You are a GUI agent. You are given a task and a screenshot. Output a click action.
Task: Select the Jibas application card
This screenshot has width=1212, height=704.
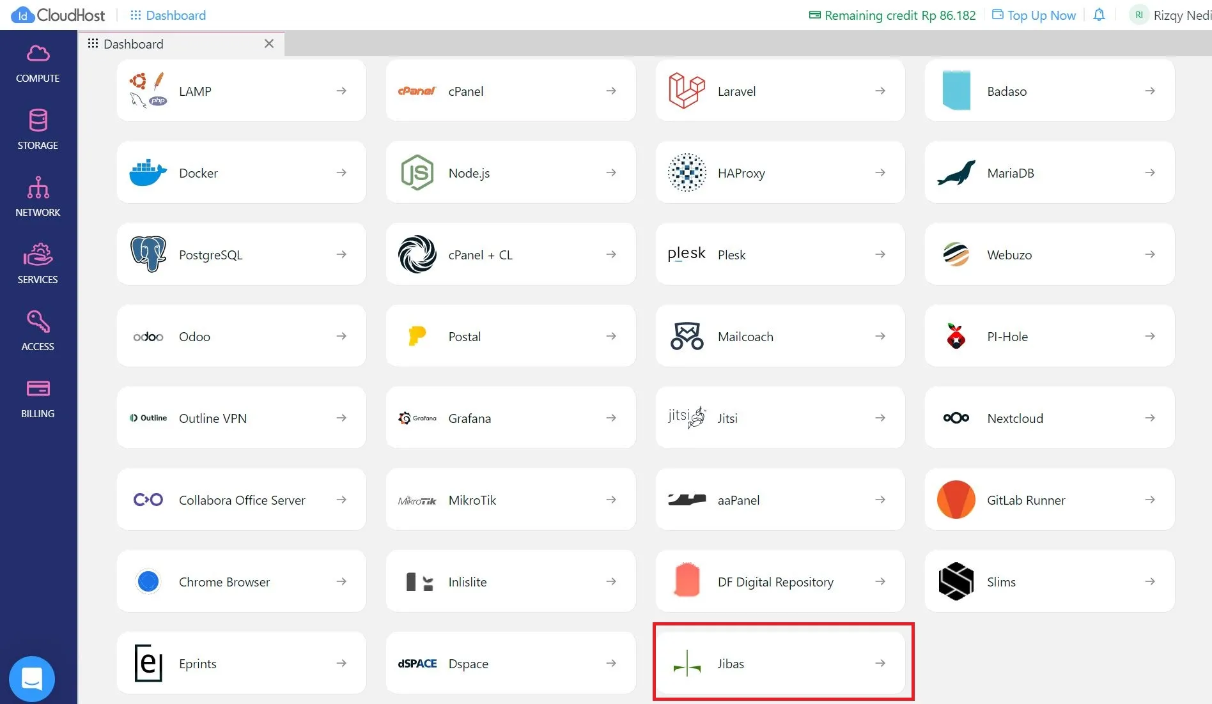pyautogui.click(x=779, y=663)
